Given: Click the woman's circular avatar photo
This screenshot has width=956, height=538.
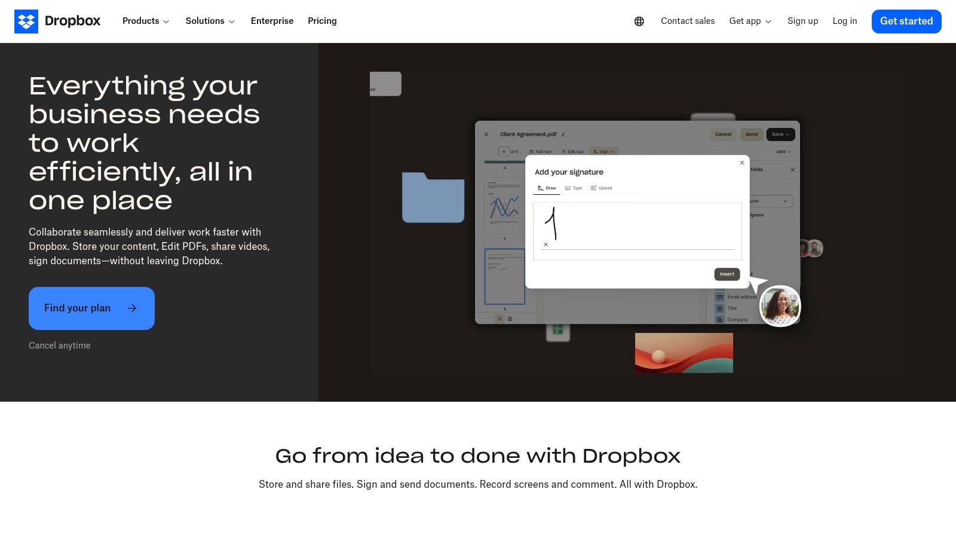Looking at the screenshot, I should point(780,306).
